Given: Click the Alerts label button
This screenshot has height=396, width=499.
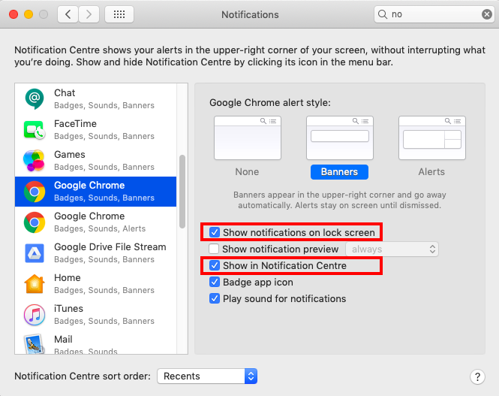Looking at the screenshot, I should (431, 172).
